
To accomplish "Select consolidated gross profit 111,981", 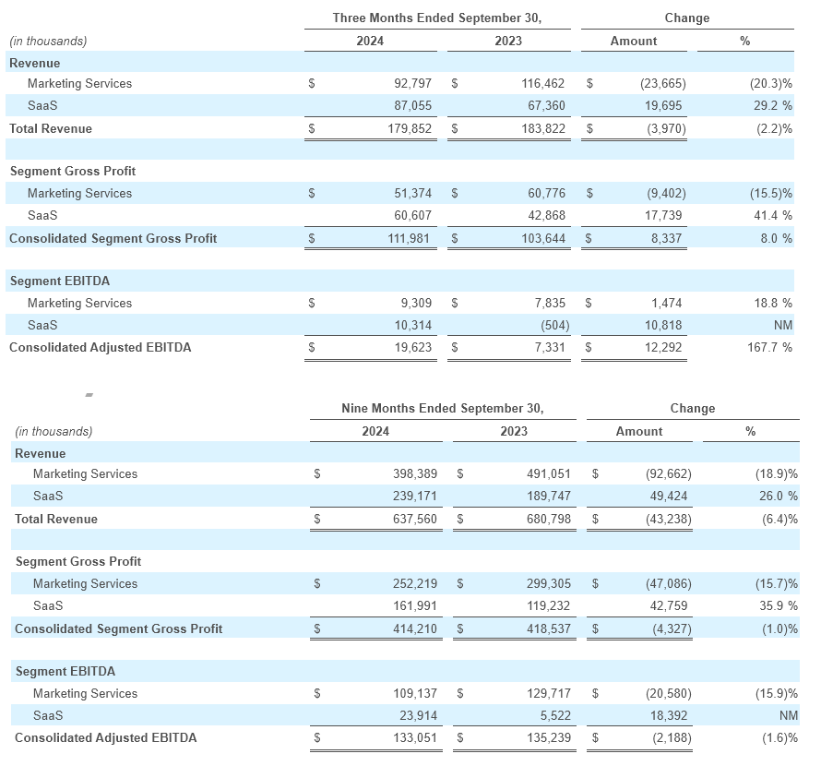I will point(409,239).
